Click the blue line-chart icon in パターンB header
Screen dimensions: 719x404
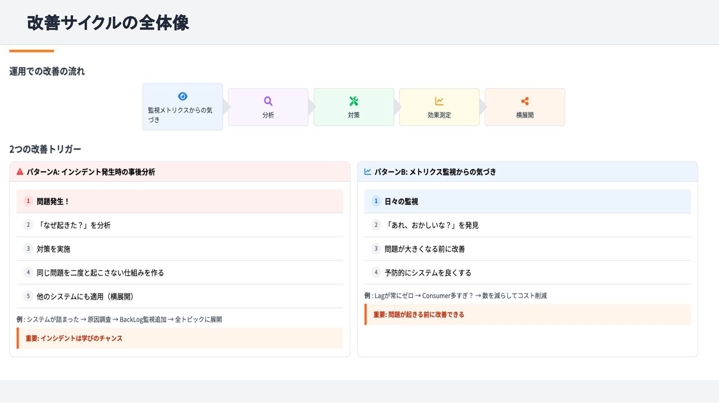pos(368,172)
